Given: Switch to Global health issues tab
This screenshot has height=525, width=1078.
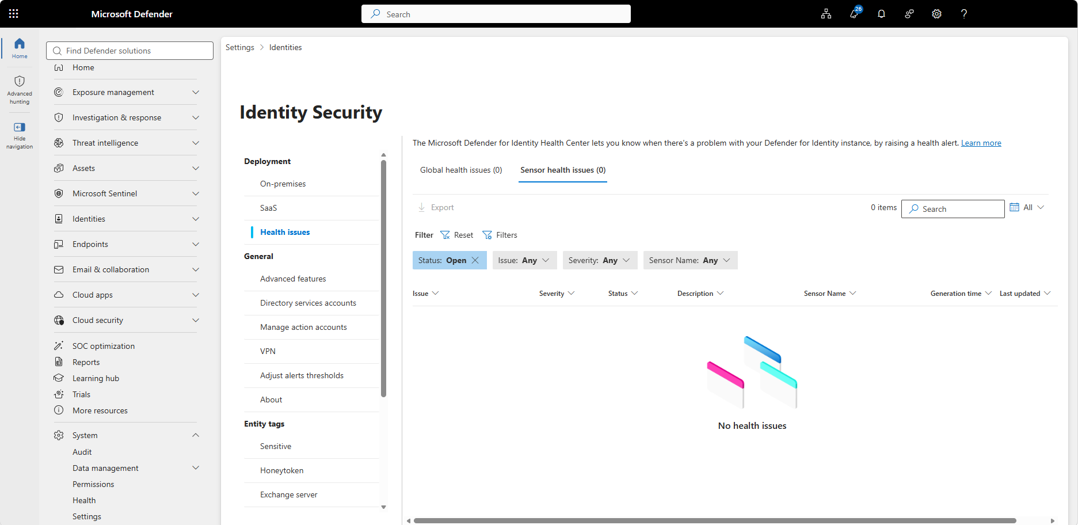Looking at the screenshot, I should (461, 170).
